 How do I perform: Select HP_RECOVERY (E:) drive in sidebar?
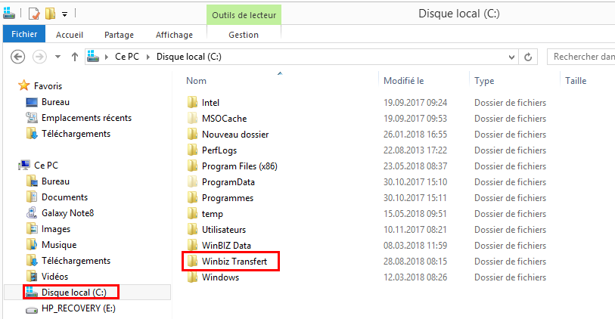coord(79,308)
